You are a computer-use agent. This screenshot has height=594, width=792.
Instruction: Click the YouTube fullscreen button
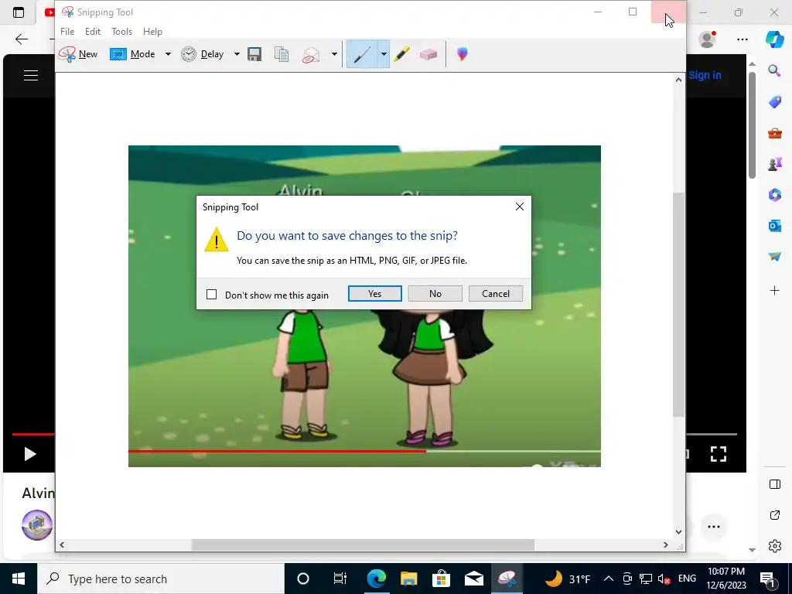pyautogui.click(x=719, y=454)
